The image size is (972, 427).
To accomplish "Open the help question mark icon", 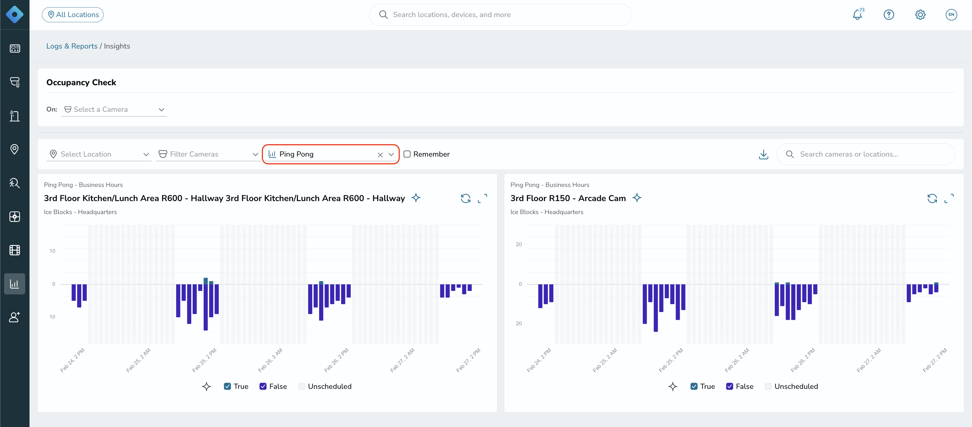I will click(x=889, y=15).
